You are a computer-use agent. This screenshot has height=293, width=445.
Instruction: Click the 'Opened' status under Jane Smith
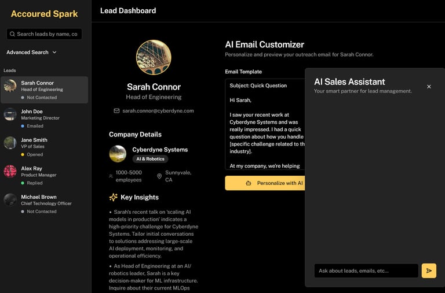coord(35,154)
